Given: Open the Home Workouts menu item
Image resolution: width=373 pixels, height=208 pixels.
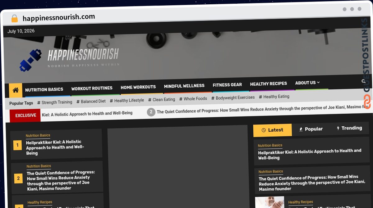Looking at the screenshot, I should tap(138, 87).
